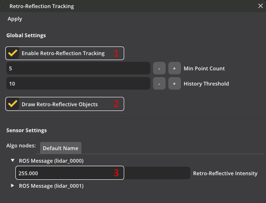
Task: Toggle Enable Retro-Reflection Tracking checkbox
Action: coord(13,53)
